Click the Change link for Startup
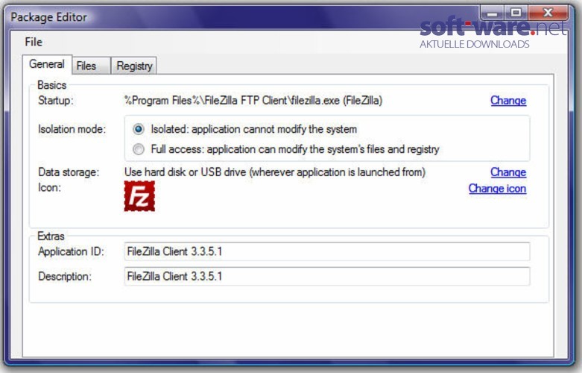Viewport: 582px width, 373px height. click(508, 100)
